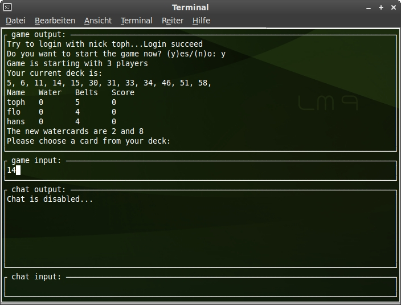Maximize the Terminal window
This screenshot has height=305, width=401.
[382, 7]
